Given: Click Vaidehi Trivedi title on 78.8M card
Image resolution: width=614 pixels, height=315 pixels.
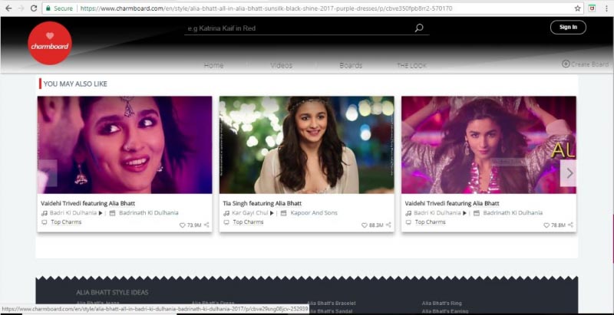Looking at the screenshot, I should tap(452, 204).
